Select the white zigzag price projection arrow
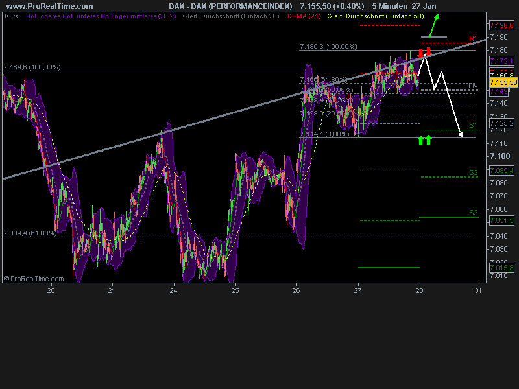 click(444, 91)
